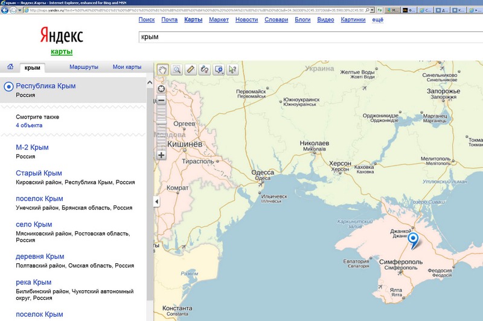The image size is (483, 321).
Task: Click the results list scroll-up arrow
Action: [x=150, y=83]
